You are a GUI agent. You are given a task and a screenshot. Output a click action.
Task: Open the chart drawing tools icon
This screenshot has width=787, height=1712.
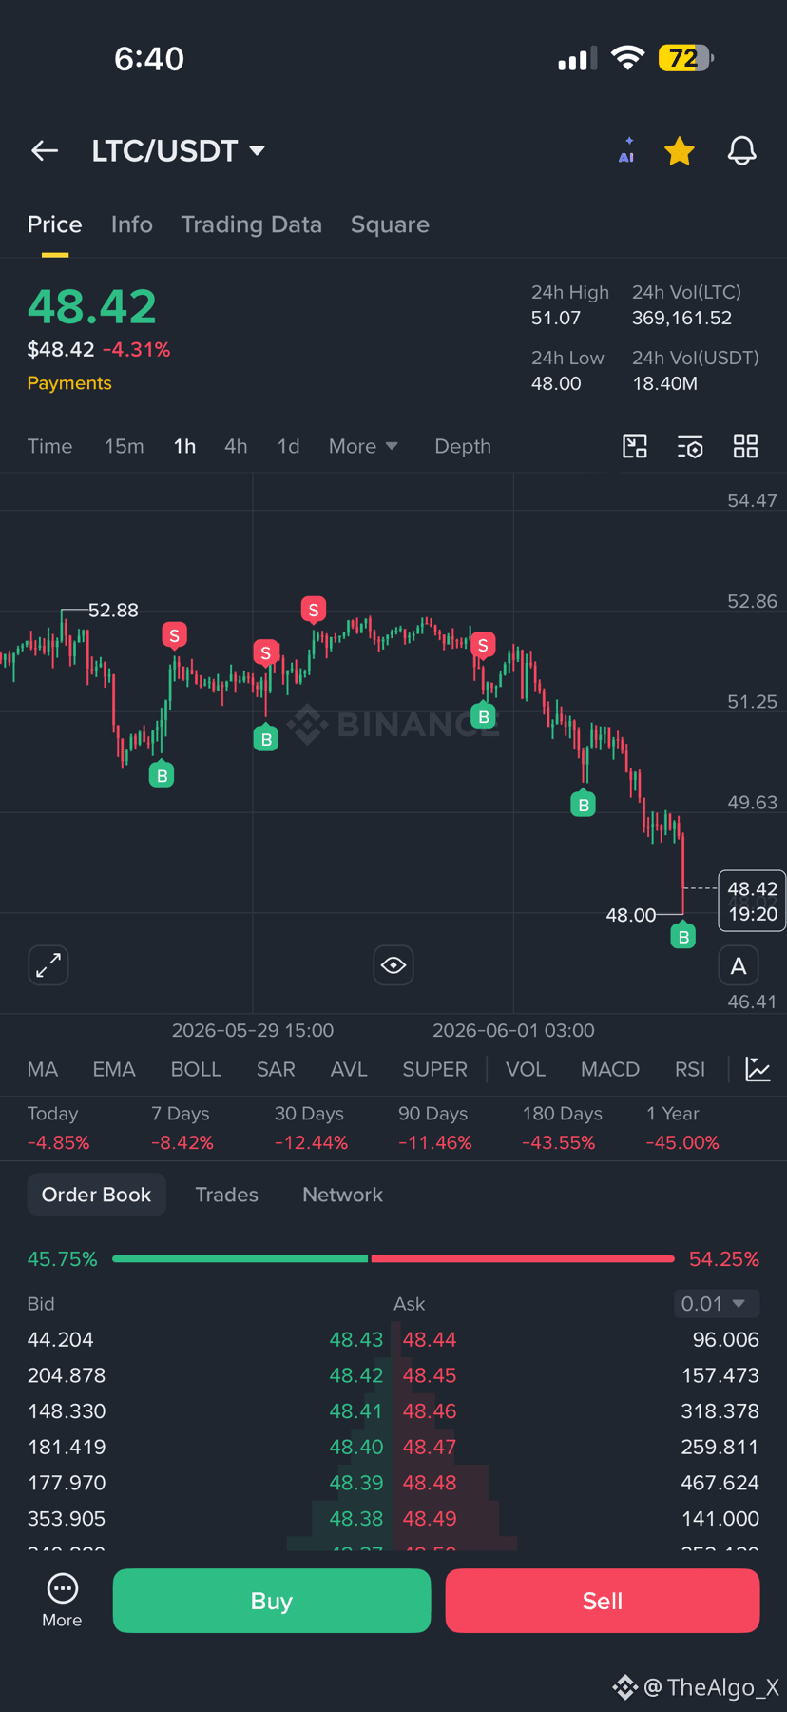pos(635,446)
